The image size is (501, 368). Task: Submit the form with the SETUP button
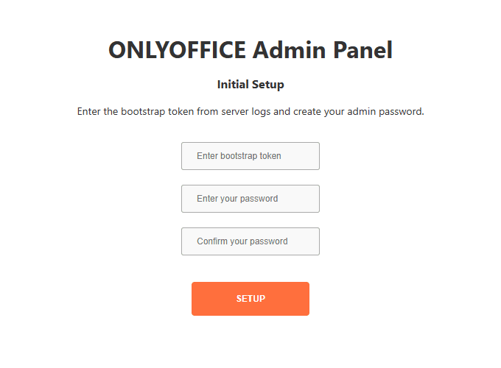click(x=251, y=299)
